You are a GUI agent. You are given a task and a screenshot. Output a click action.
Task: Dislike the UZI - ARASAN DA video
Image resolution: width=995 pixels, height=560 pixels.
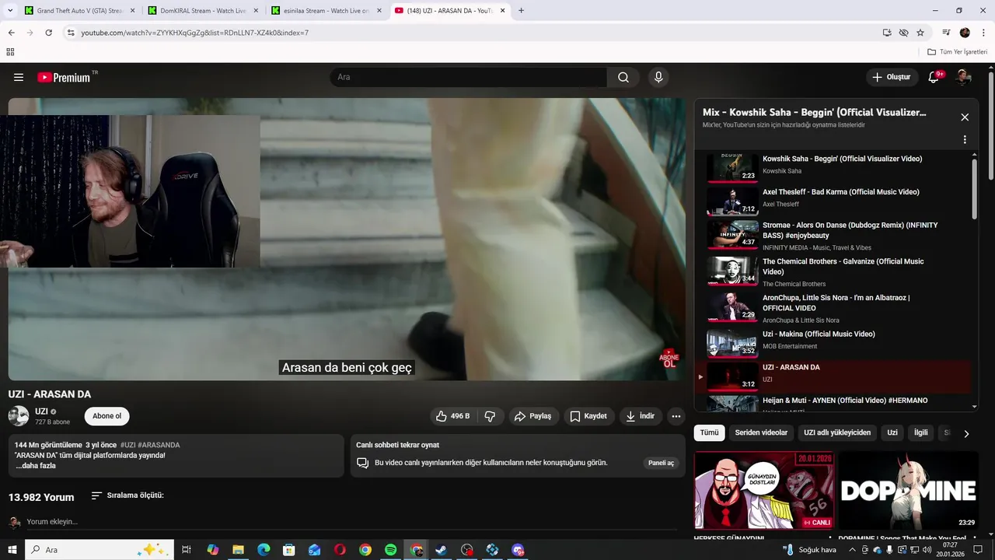pos(490,416)
